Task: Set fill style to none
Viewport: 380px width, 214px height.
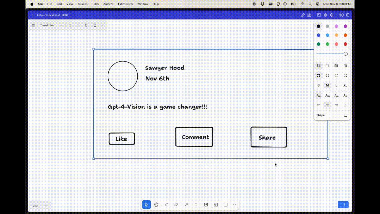Action: click(x=318, y=66)
